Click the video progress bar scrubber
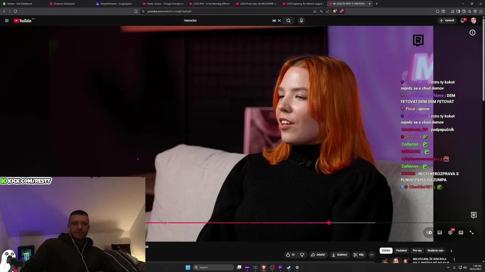 coord(329,223)
